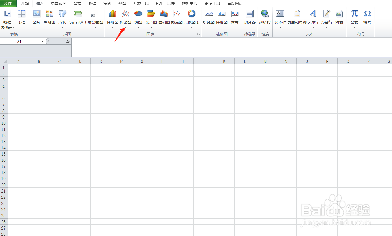Add a 签名行 signature line
The image size is (392, 236).
326,19
